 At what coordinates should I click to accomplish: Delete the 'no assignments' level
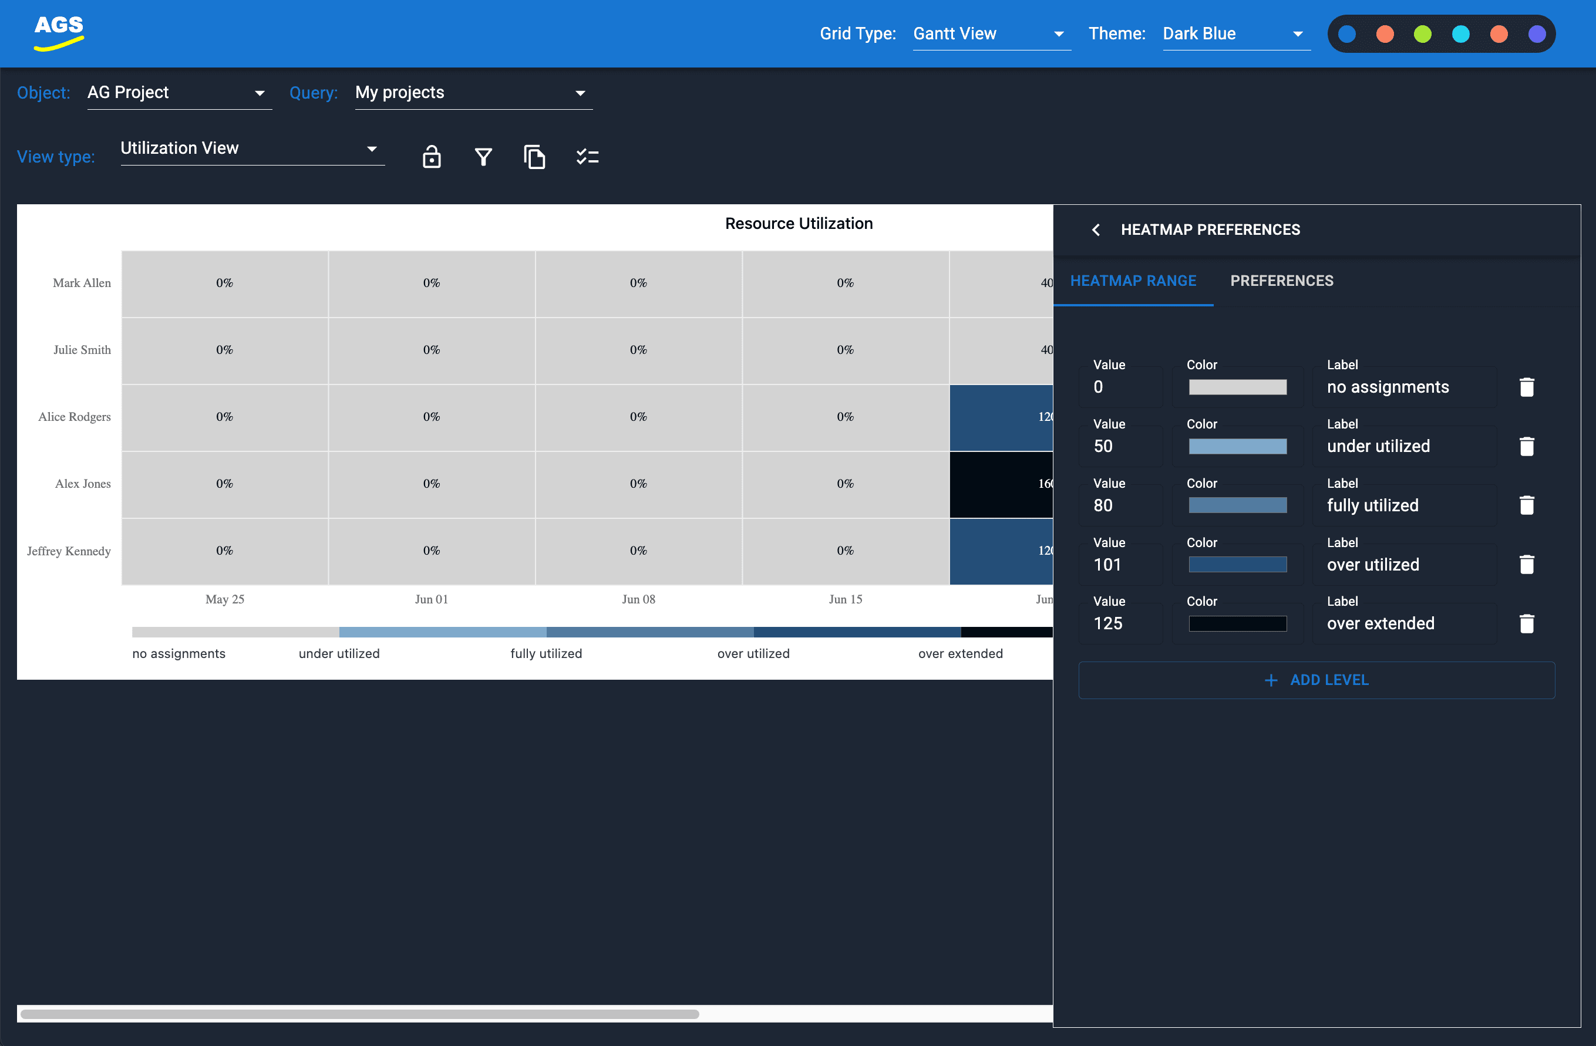1526,387
